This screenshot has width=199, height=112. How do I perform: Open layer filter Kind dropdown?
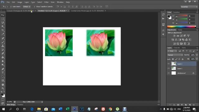click(172, 51)
